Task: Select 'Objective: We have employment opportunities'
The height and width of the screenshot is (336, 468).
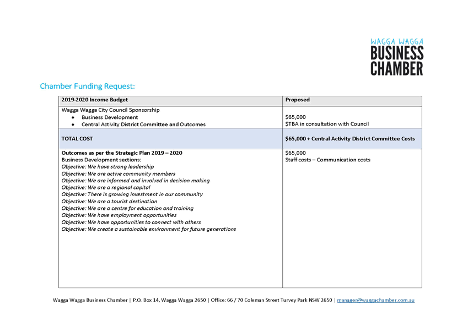Action: click(x=119, y=215)
